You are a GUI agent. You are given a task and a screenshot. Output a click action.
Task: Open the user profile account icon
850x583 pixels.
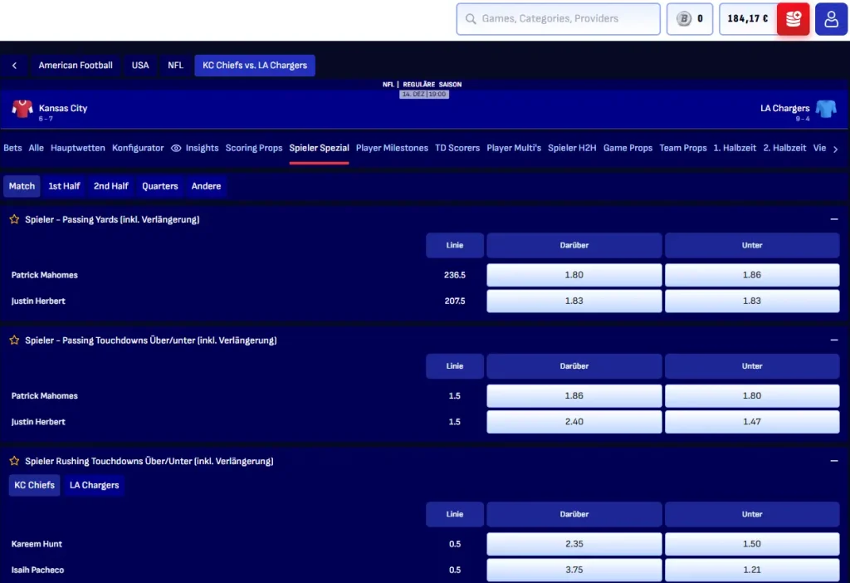(x=831, y=19)
